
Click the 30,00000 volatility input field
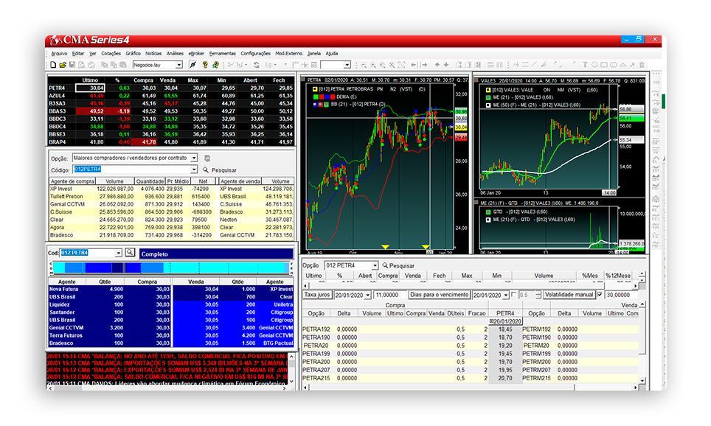tap(622, 295)
